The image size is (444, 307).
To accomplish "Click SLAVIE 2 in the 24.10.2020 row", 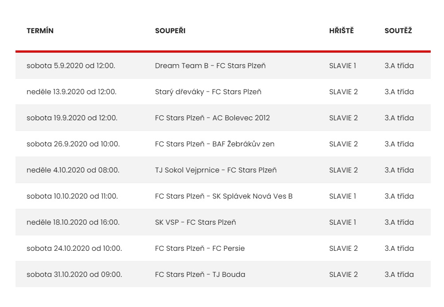I will click(343, 249).
